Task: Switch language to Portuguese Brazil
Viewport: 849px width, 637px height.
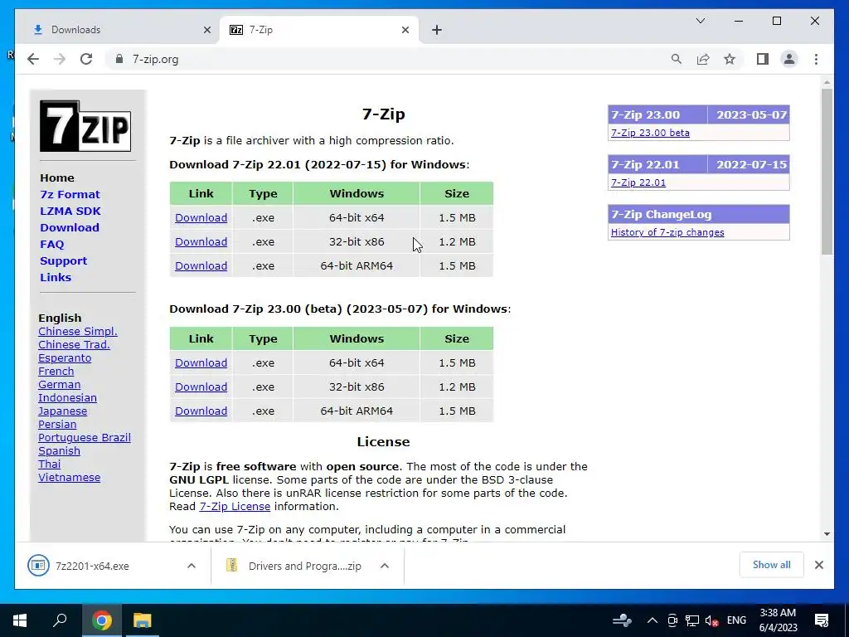Action: pyautogui.click(x=84, y=438)
